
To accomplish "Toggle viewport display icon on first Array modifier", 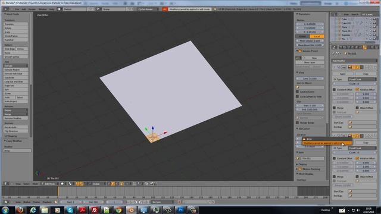I will [x=354, y=67].
